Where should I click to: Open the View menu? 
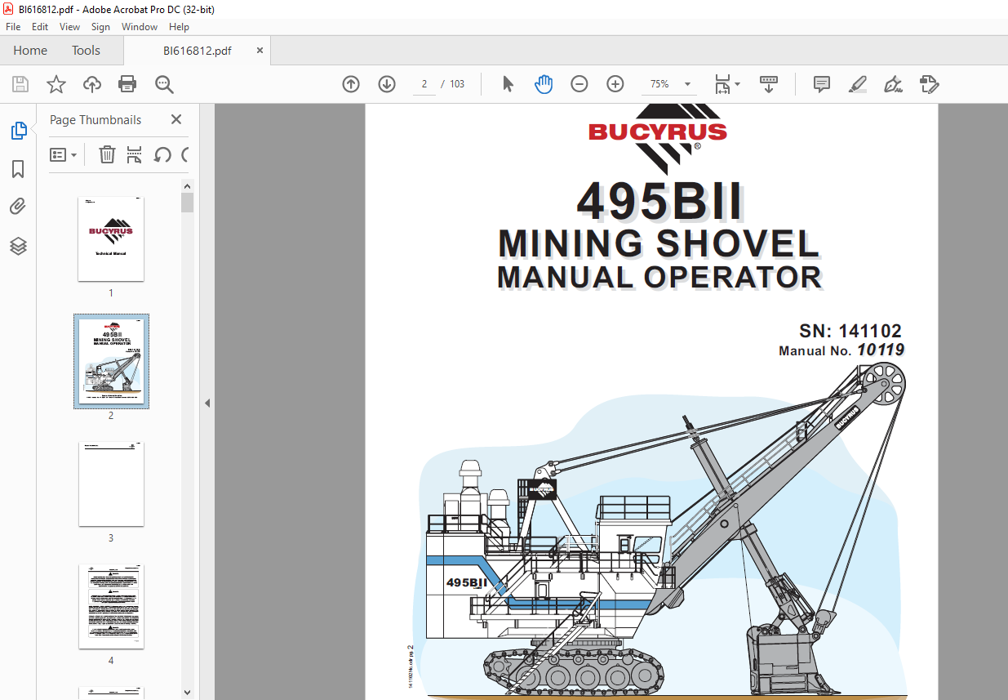point(69,27)
